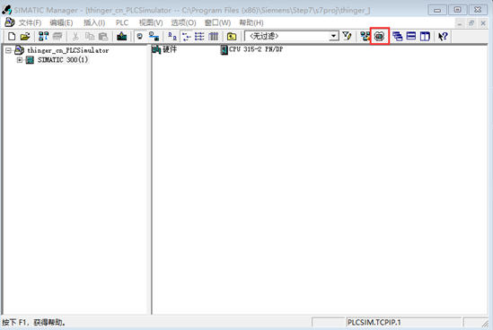Image resolution: width=493 pixels, height=330 pixels.
Task: Select thinger_cn_PLCSimulator project in tree
Action: click(67, 50)
